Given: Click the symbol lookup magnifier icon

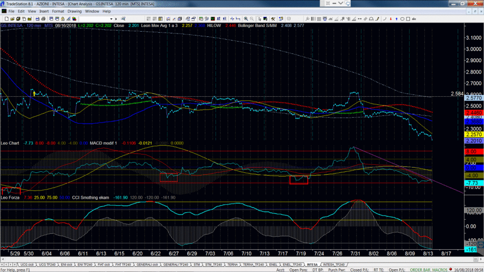Looking at the screenshot, I should tap(123, 19).
